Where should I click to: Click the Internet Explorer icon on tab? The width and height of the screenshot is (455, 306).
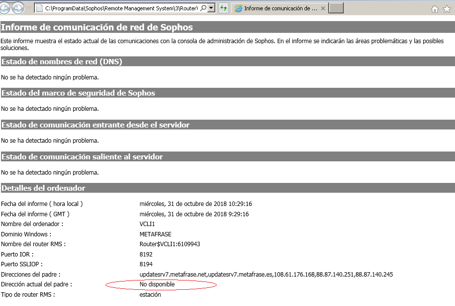point(238,8)
